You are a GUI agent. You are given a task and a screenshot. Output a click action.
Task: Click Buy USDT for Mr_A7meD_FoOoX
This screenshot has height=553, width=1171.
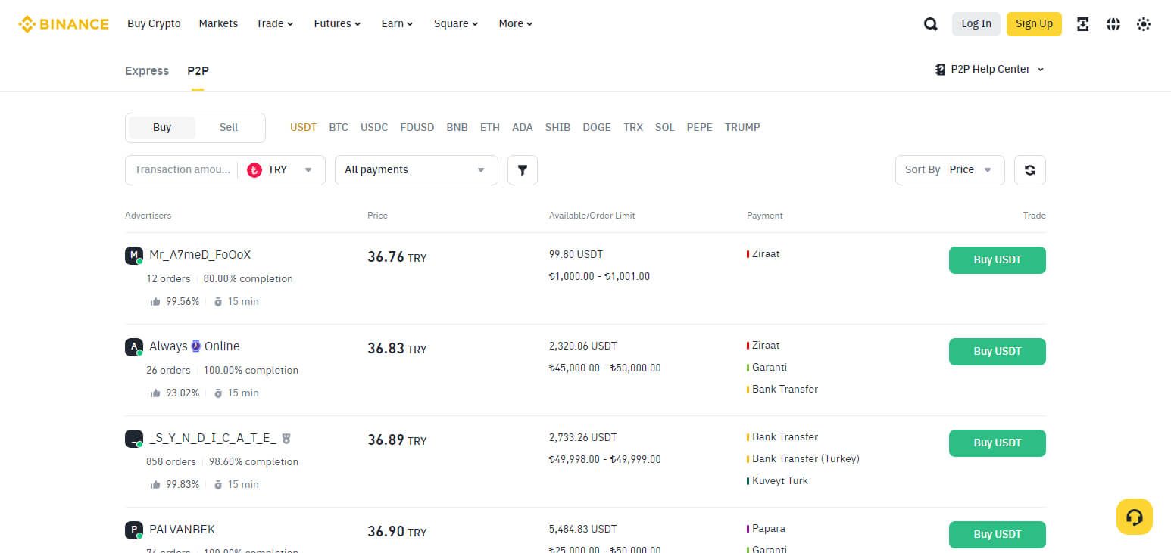tap(998, 260)
